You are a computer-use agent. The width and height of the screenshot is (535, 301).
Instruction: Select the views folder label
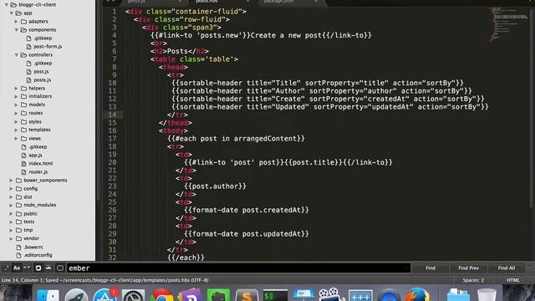pyautogui.click(x=34, y=138)
